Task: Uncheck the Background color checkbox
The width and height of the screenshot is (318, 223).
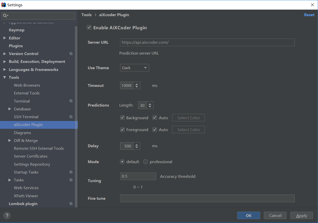Action: coord(122,117)
